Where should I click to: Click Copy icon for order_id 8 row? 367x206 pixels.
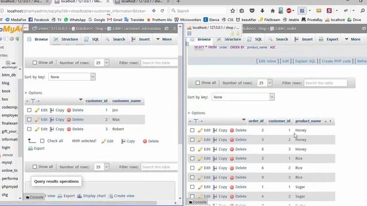(x=215, y=149)
